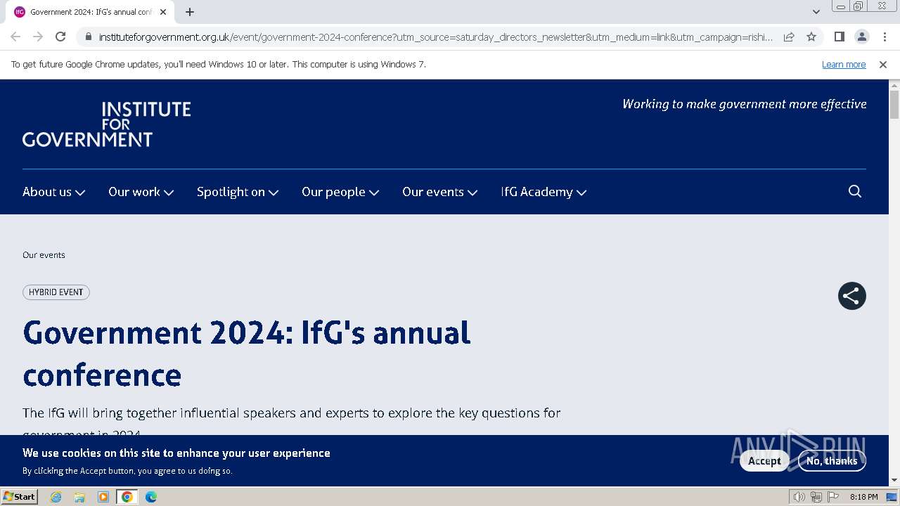Bookmark this page with the star icon
The width and height of the screenshot is (900, 506).
[811, 37]
